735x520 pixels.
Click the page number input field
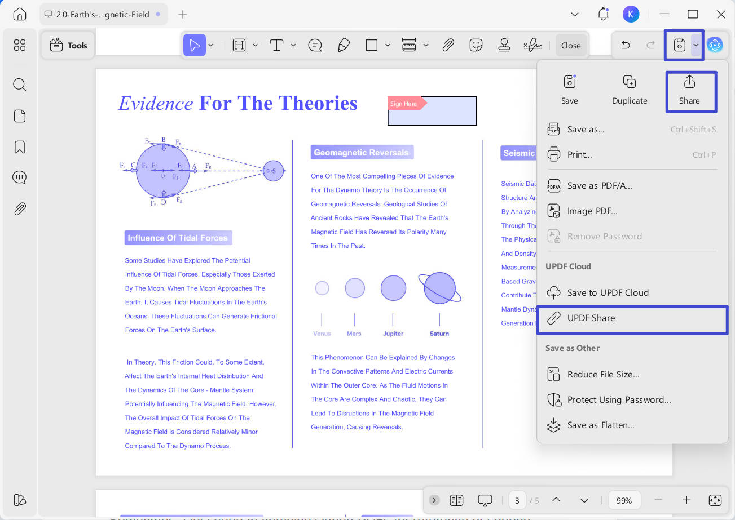click(x=517, y=500)
